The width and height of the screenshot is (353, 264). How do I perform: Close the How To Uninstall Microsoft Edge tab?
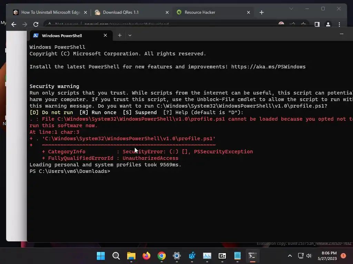(85, 12)
